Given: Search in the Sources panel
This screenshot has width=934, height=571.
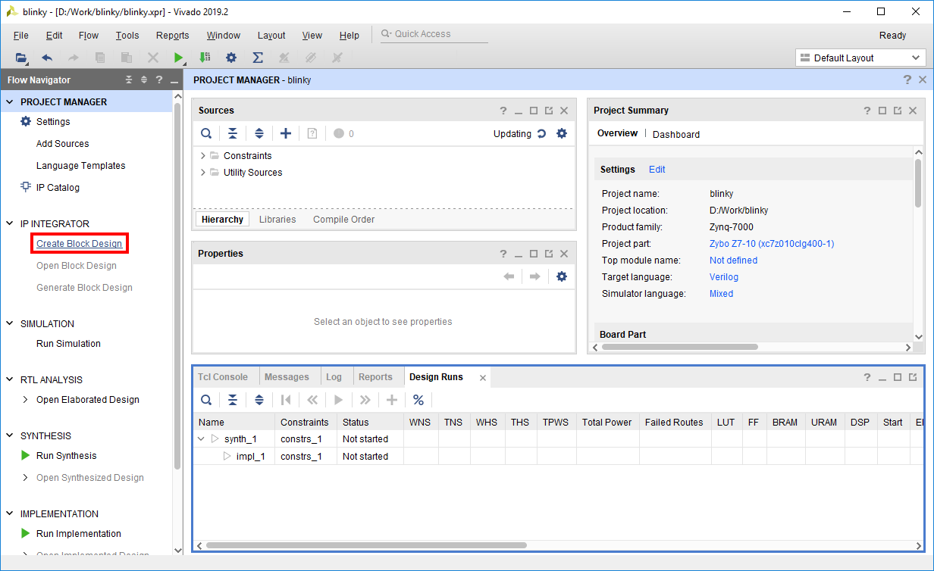Looking at the screenshot, I should (206, 133).
